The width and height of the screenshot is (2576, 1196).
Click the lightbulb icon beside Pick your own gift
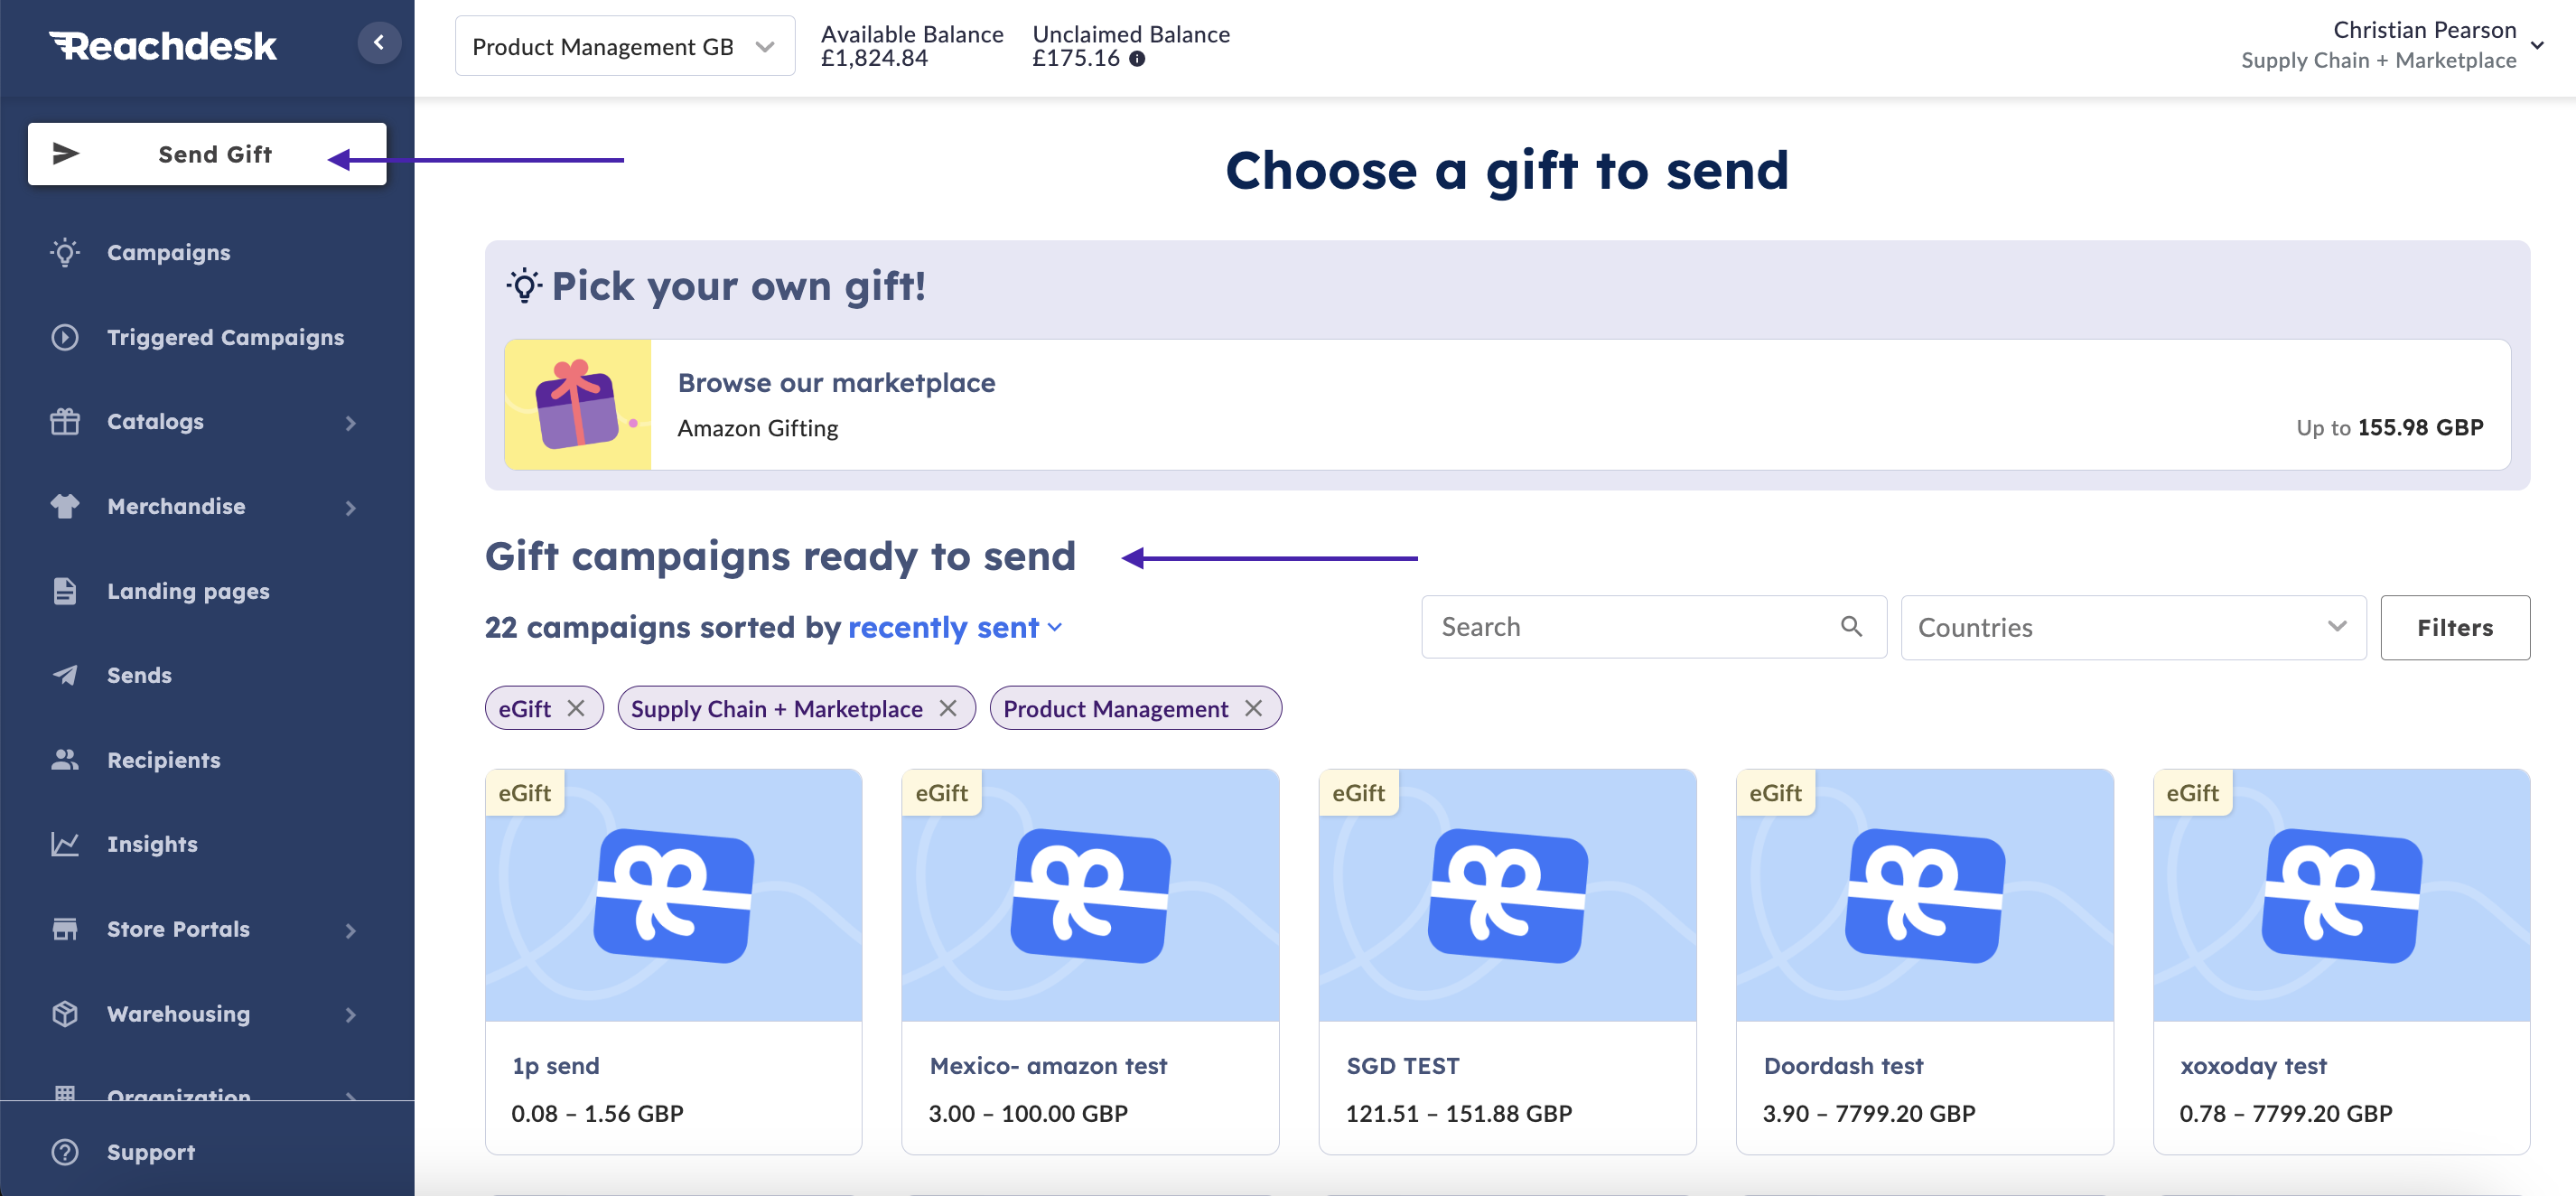point(524,286)
